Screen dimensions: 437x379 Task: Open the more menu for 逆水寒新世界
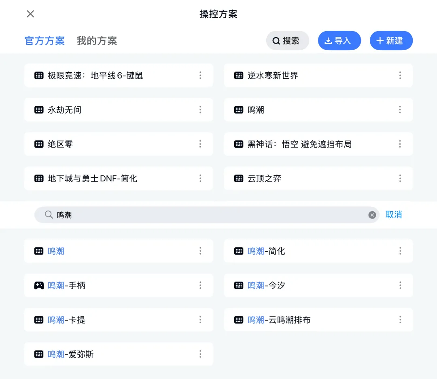click(x=400, y=75)
